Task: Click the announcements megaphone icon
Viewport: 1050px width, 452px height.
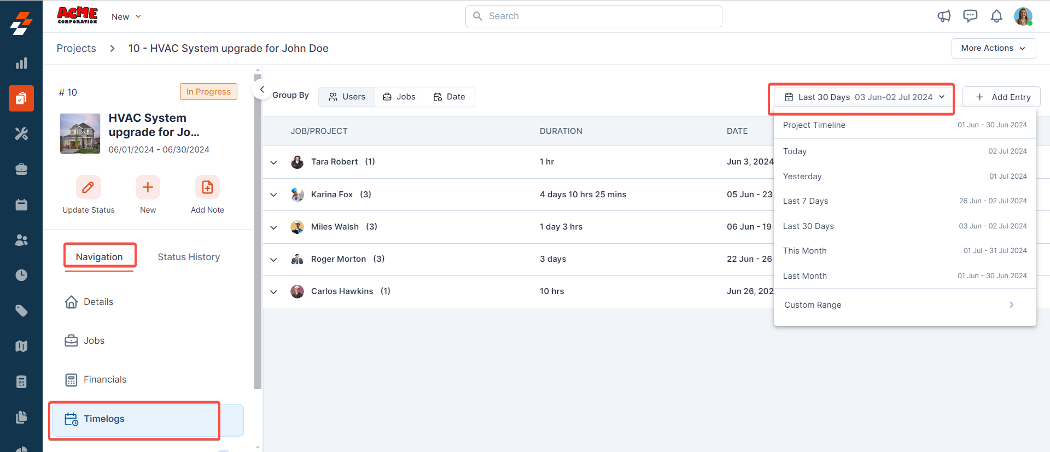Action: [x=944, y=16]
